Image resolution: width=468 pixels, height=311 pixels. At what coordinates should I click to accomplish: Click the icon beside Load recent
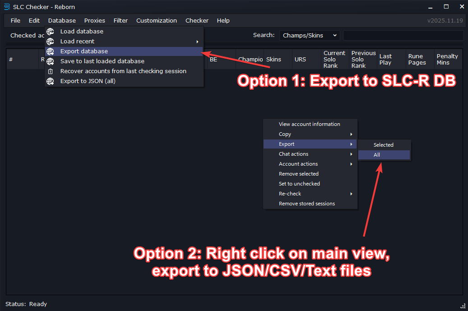51,42
